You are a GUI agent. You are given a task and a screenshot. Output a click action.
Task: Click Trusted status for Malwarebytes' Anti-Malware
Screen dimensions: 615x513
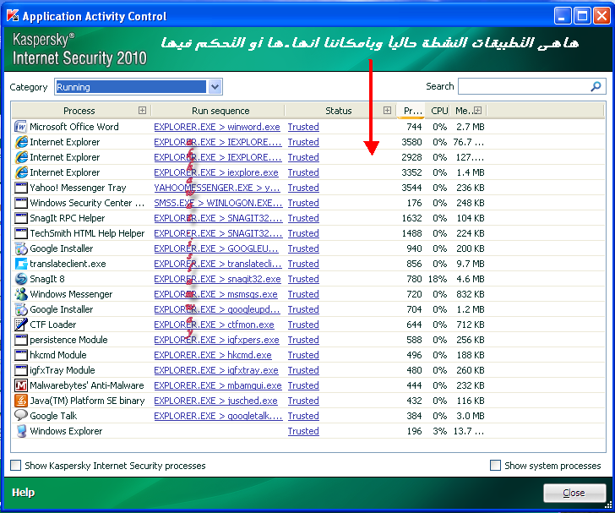(x=303, y=386)
